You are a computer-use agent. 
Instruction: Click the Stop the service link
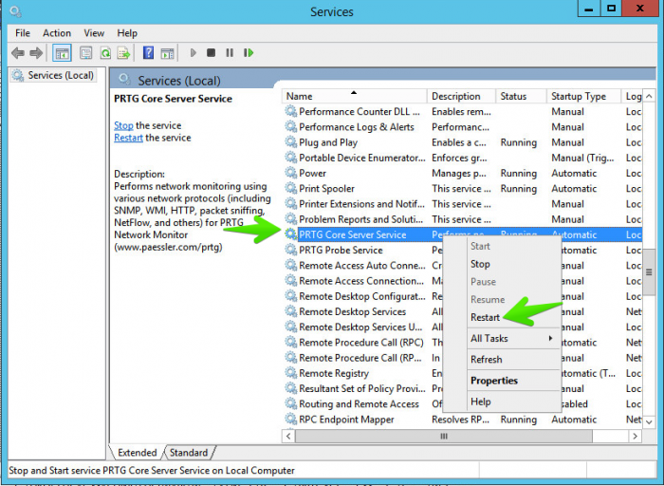point(123,125)
